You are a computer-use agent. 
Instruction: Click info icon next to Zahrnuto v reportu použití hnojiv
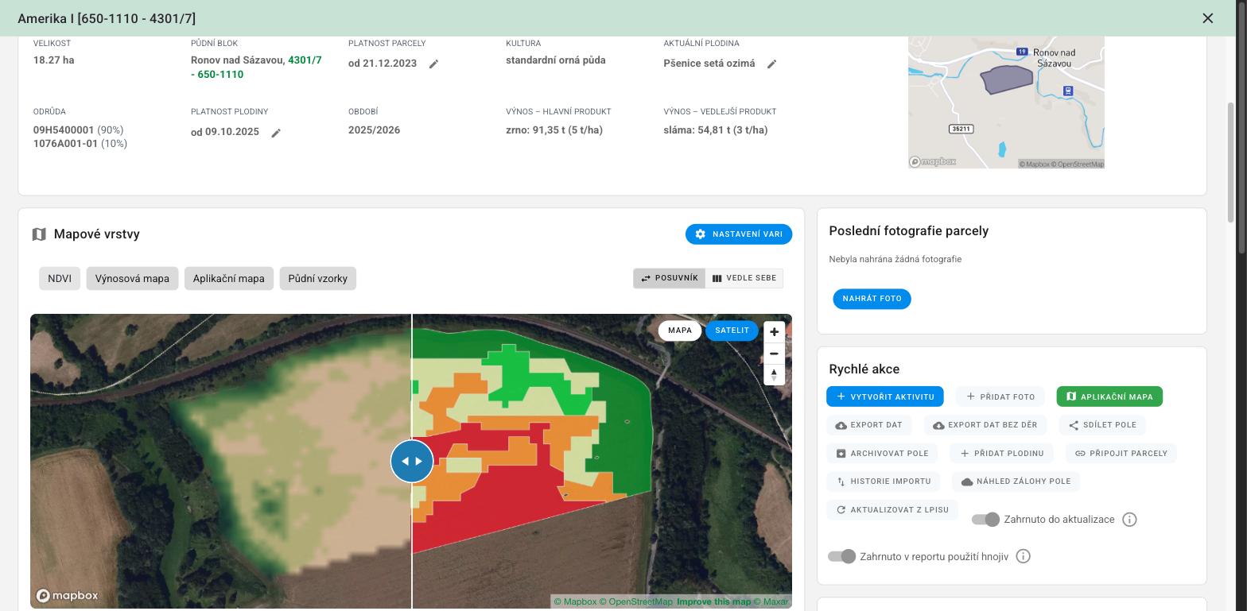(x=1024, y=556)
